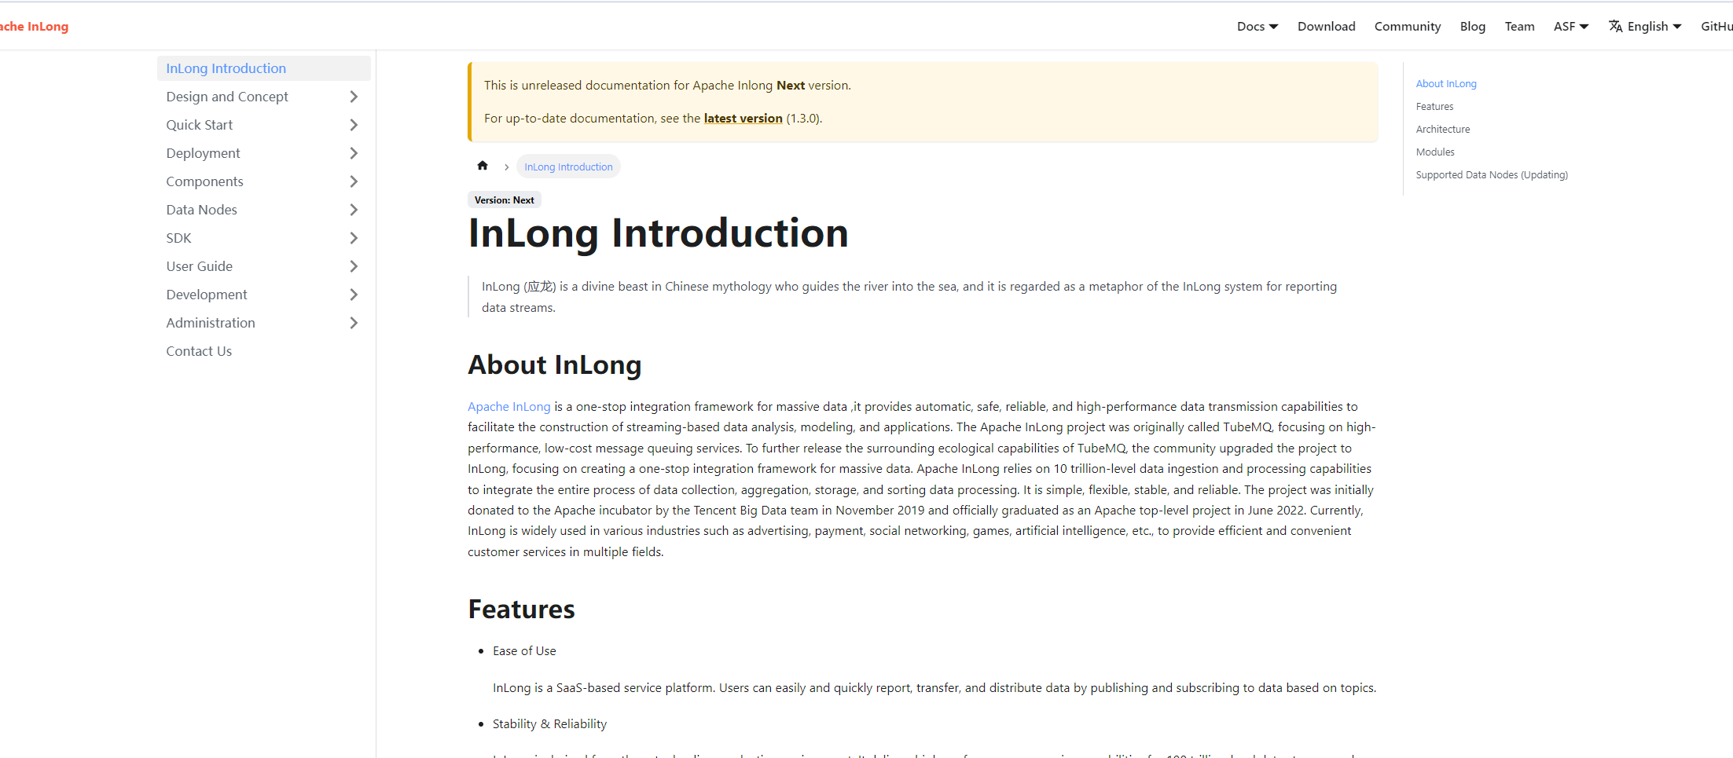
Task: Open Quick Start sidebar item
Action: click(x=199, y=125)
